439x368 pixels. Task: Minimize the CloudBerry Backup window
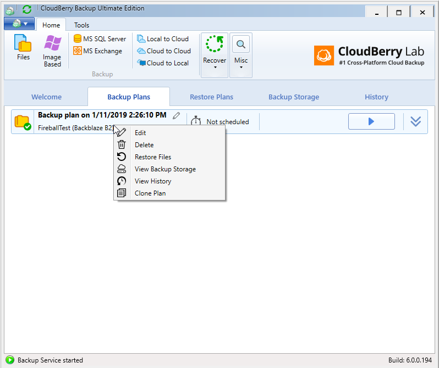377,12
